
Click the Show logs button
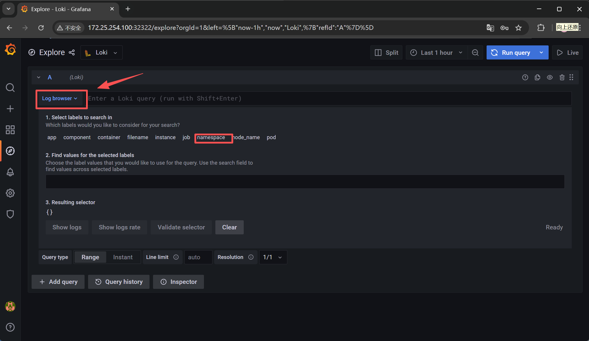[67, 227]
